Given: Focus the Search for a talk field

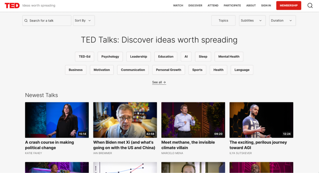Looking at the screenshot, I should pyautogui.click(x=47, y=20).
